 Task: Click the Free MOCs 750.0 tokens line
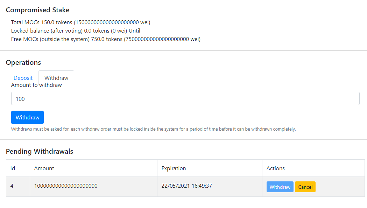(x=106, y=39)
